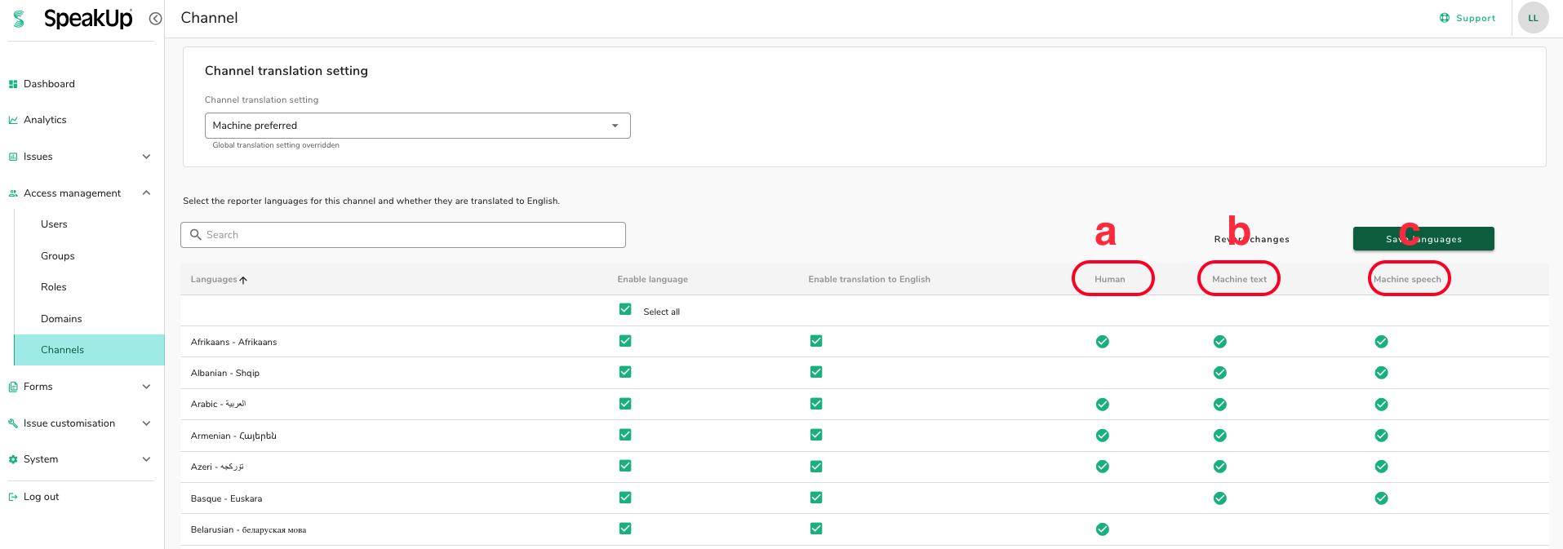The height and width of the screenshot is (549, 1563).
Task: Click the SpeakUp logo icon
Action: (19, 18)
